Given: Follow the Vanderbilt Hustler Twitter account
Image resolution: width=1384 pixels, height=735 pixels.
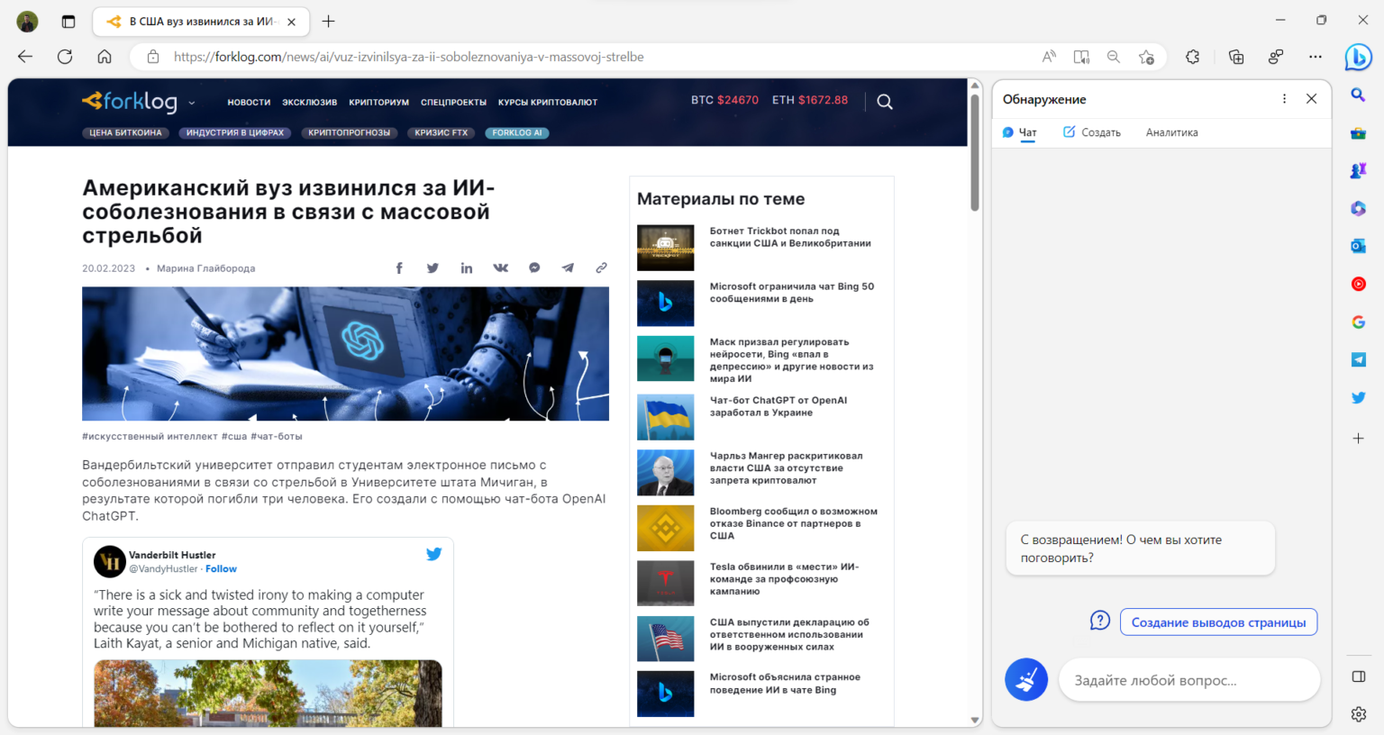Looking at the screenshot, I should (x=221, y=568).
